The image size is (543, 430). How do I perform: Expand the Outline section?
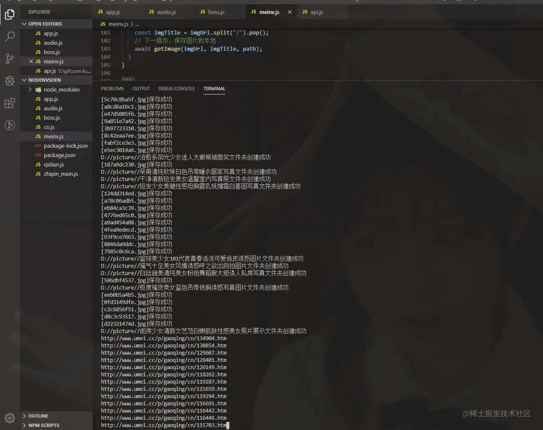pos(56,416)
